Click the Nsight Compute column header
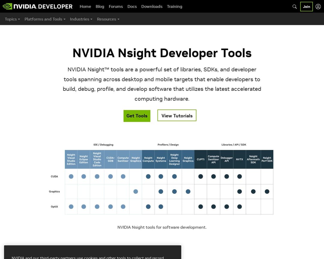The image size is (324, 259). [x=148, y=159]
